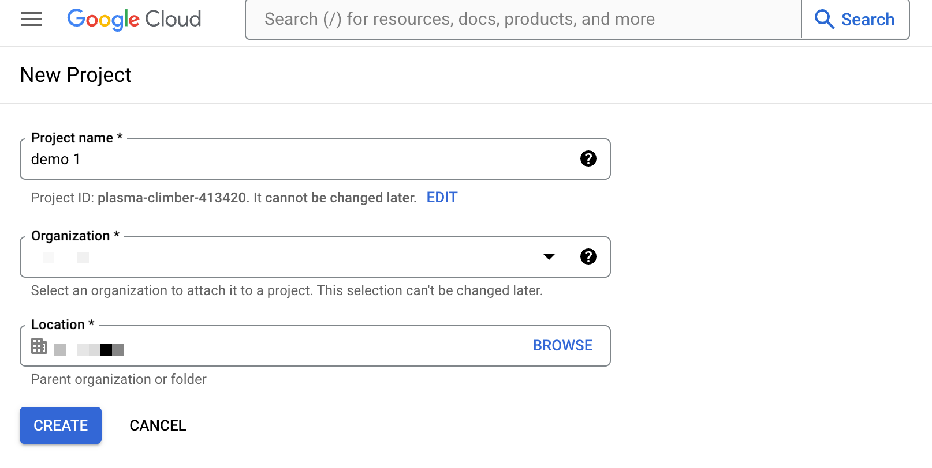Click the plasma-climber-413420 project ID text

point(172,198)
